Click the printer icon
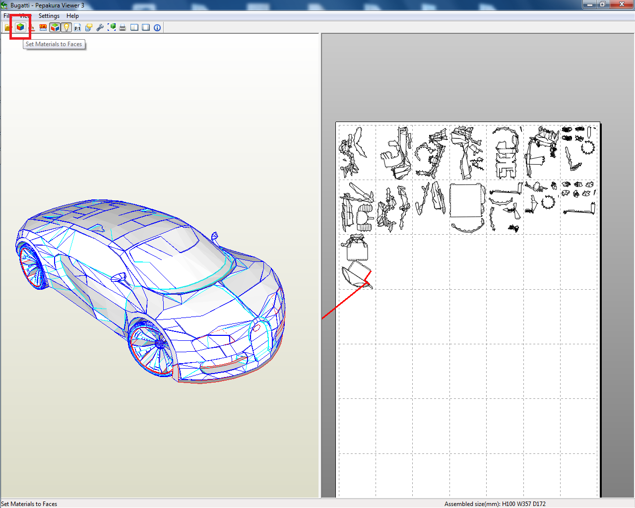Viewport: 635px width, 508px height. [x=123, y=28]
